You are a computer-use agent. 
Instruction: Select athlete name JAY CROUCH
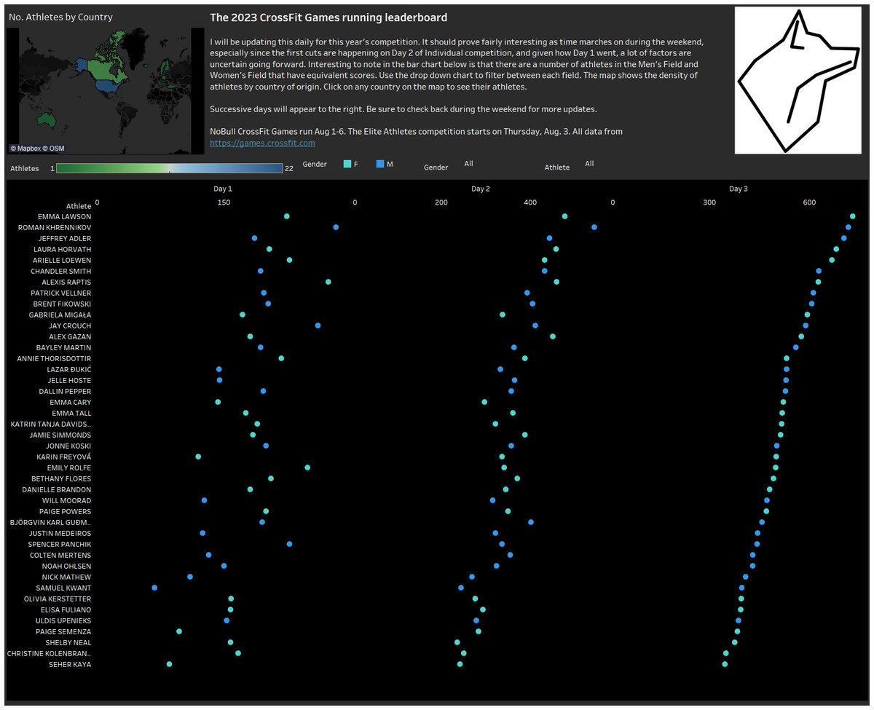click(x=70, y=326)
